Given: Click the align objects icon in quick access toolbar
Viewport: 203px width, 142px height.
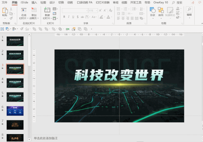Looking at the screenshot, I should click(x=14, y=29).
